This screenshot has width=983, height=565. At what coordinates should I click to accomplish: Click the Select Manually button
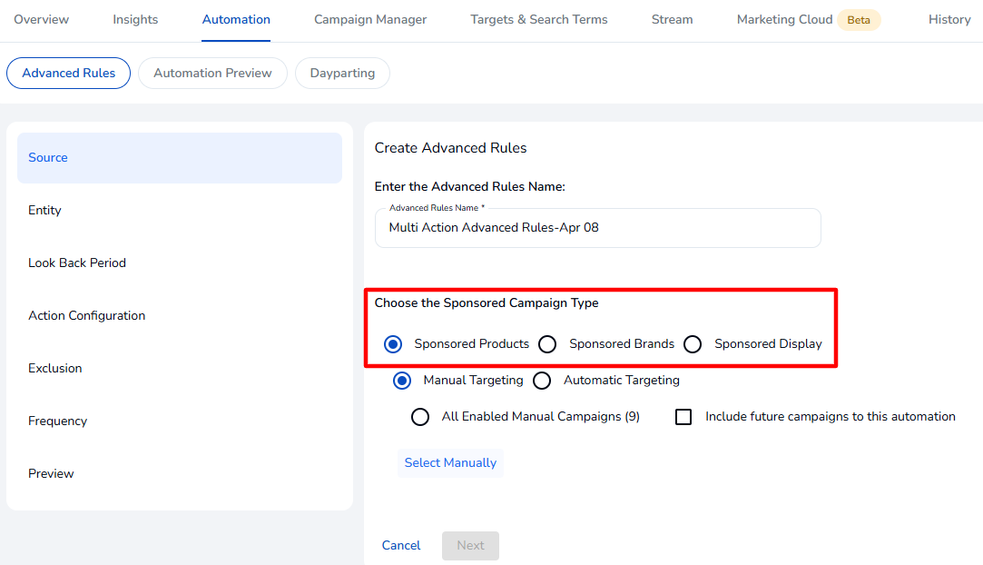pyautogui.click(x=450, y=463)
